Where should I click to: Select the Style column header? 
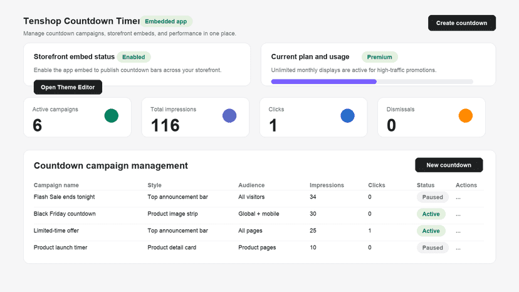pos(155,185)
